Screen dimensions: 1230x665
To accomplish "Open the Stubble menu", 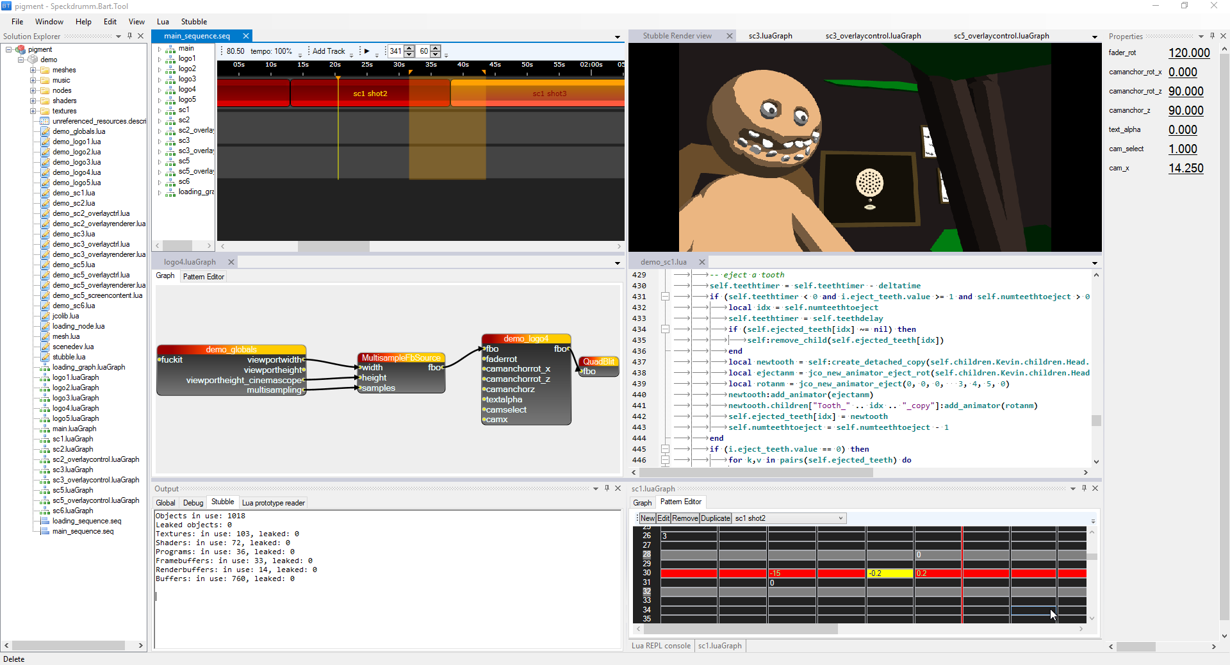I will tap(194, 22).
